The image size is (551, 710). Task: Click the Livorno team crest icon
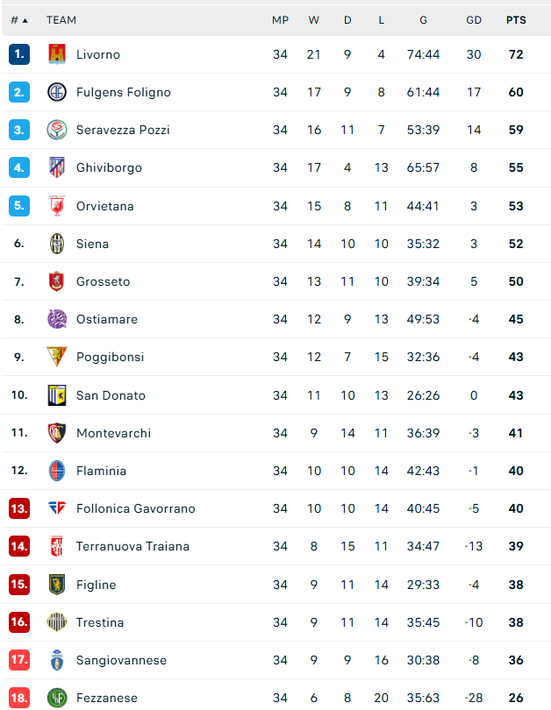point(57,54)
